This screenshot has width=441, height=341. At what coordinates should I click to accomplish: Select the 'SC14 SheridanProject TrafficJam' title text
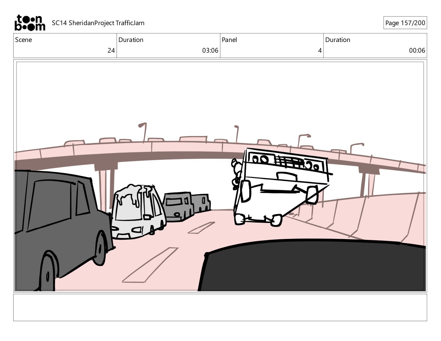[98, 23]
